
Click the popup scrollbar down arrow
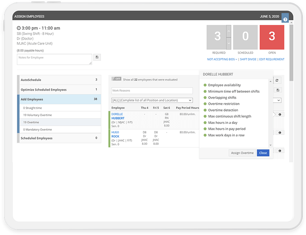coord(270,145)
